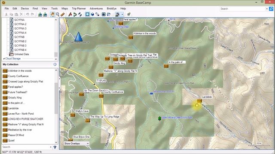Click the library tree scroll up arrow
The width and height of the screenshot is (275, 154).
click(x=56, y=20)
